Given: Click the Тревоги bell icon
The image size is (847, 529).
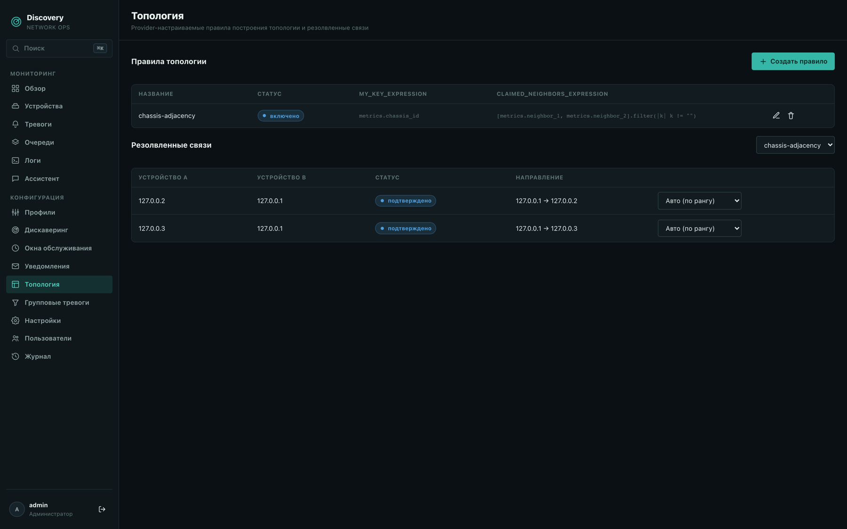Looking at the screenshot, I should tap(16, 124).
